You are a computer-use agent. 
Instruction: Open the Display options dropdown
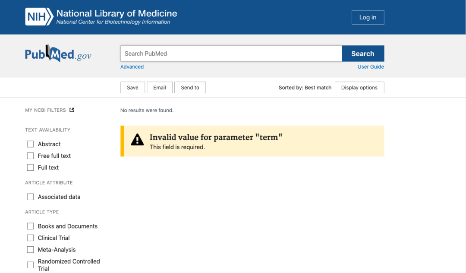359,88
